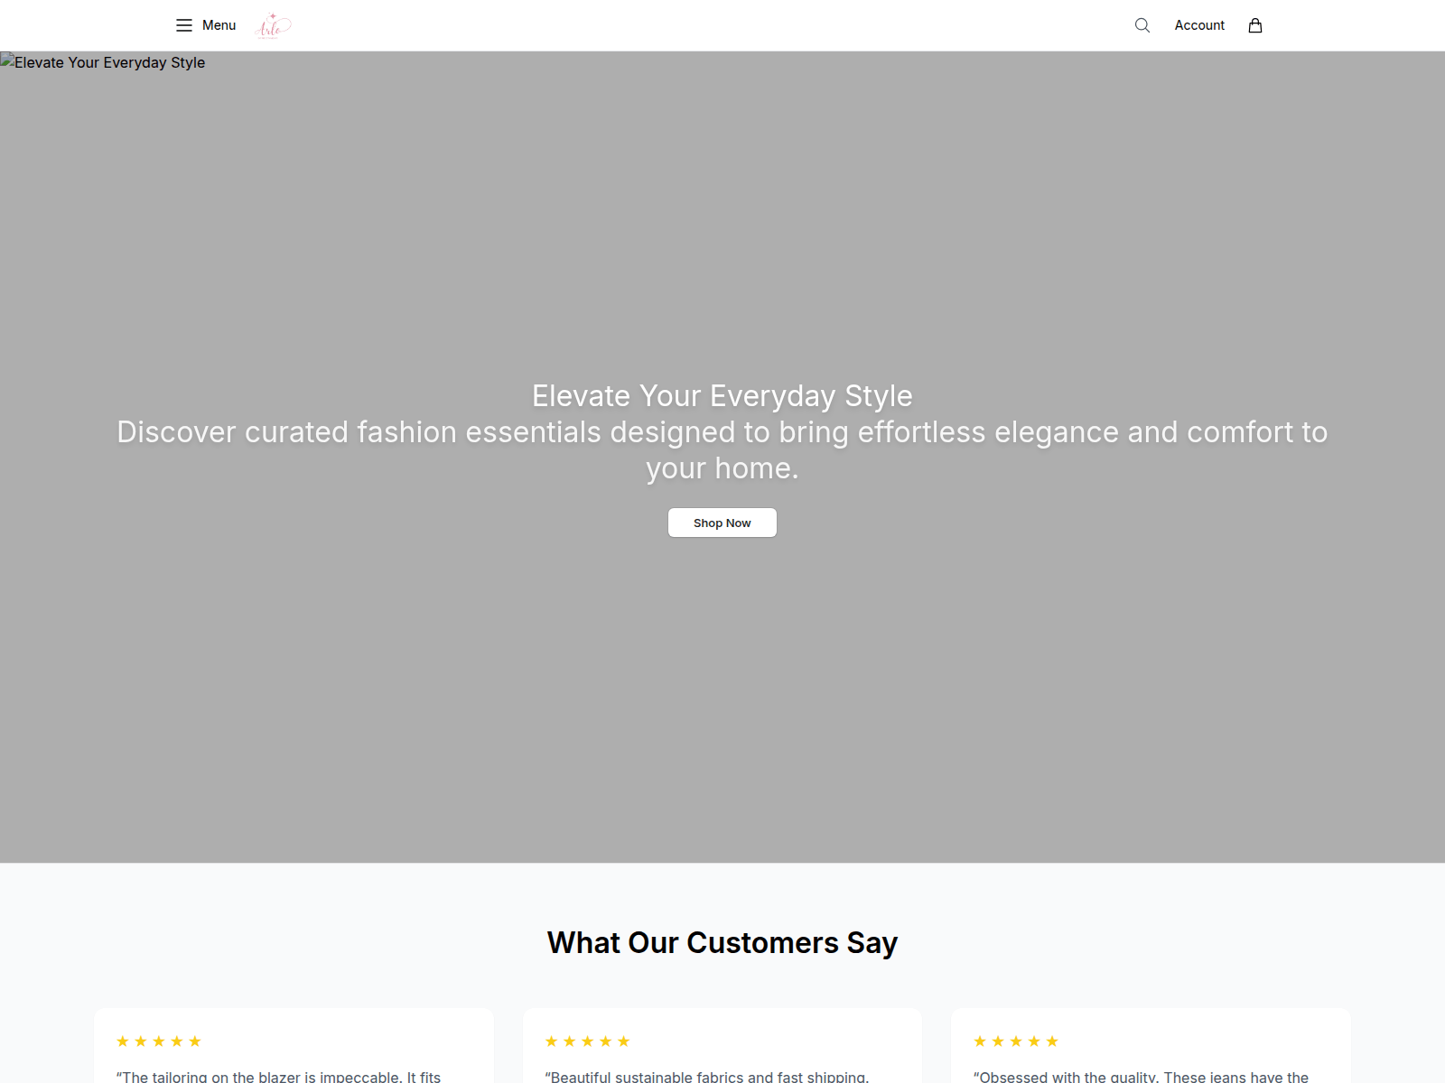The image size is (1445, 1083).
Task: Click the pink store logo
Action: 274,25
